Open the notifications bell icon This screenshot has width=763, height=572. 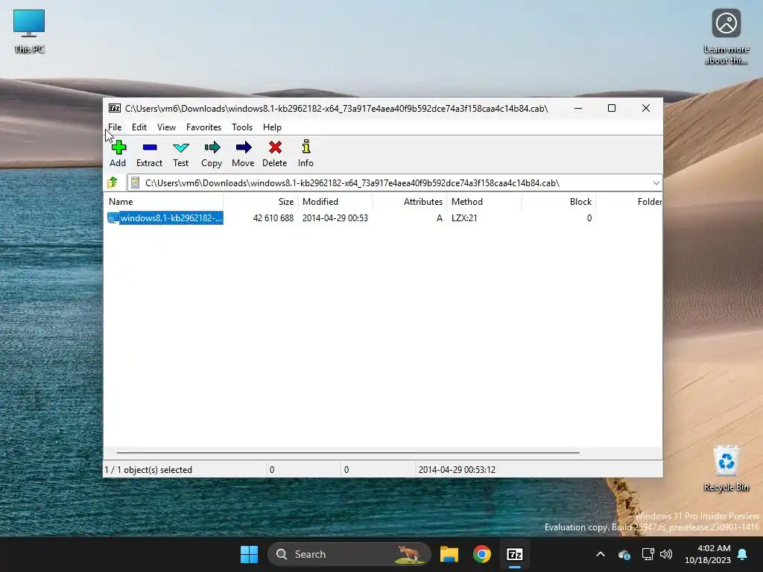click(x=742, y=554)
